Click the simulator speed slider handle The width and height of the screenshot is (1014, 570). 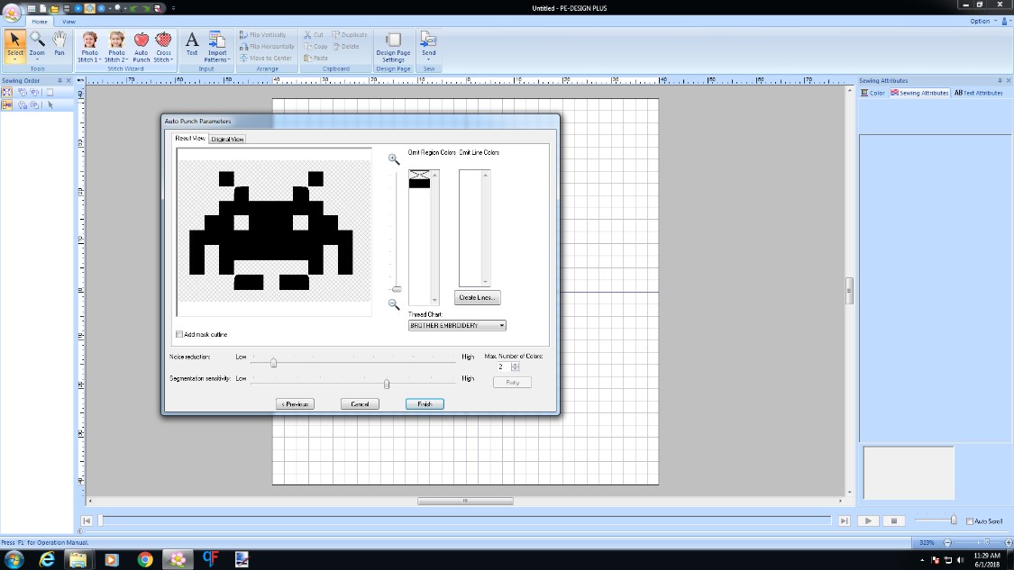[x=954, y=520]
